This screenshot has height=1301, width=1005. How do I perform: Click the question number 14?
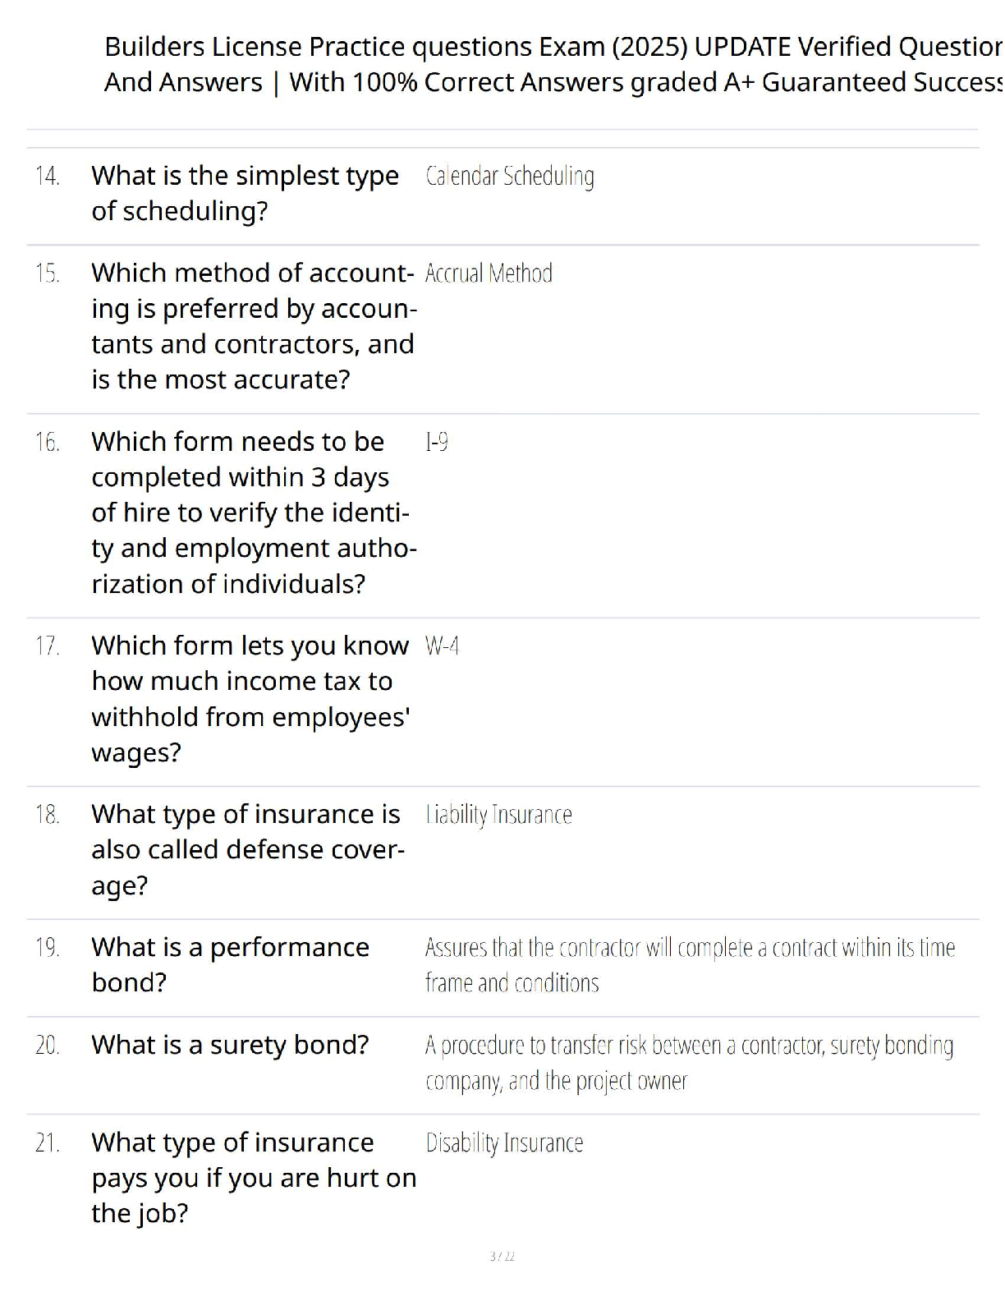(48, 176)
